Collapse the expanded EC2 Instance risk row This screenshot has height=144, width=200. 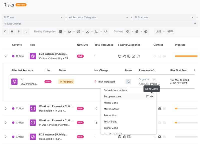click(6, 56)
